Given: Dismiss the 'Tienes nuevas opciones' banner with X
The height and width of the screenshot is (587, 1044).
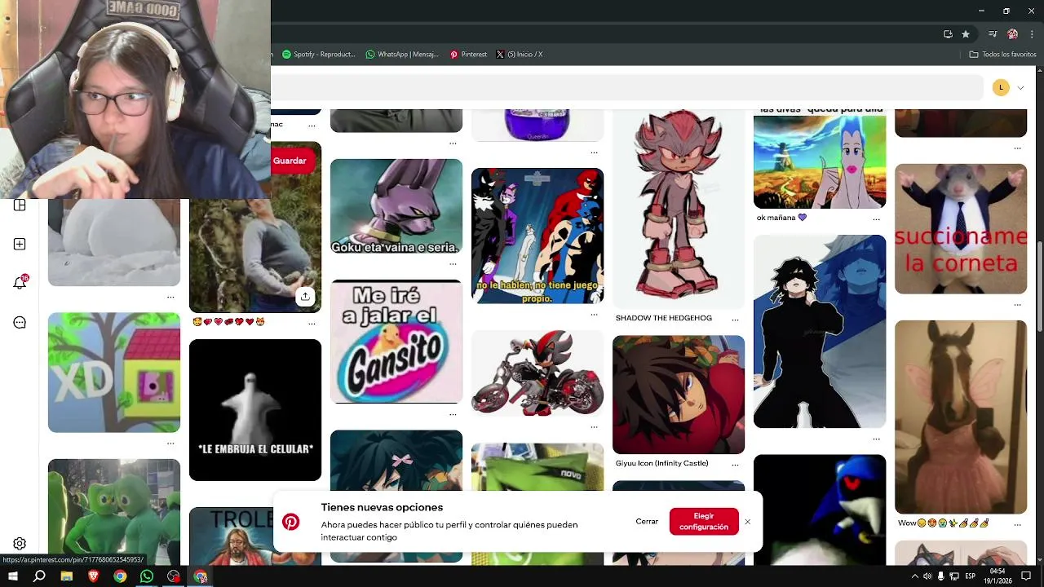Looking at the screenshot, I should coord(747,522).
